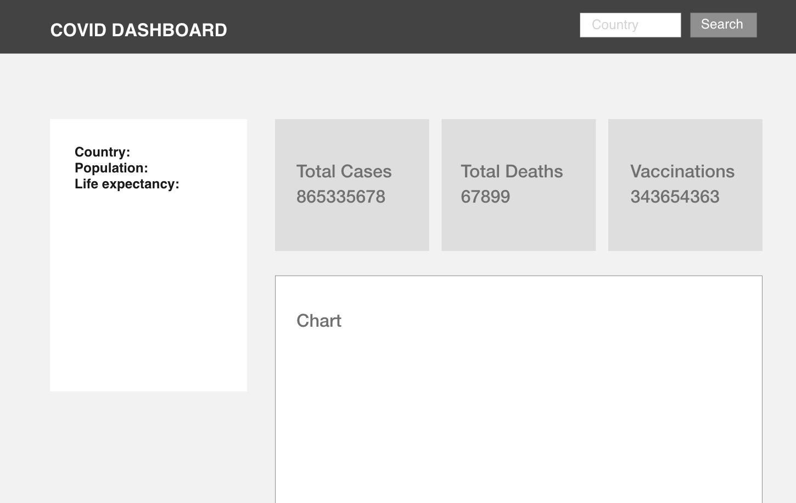Click the Total Cases card heading
The image size is (796, 503).
(x=344, y=171)
